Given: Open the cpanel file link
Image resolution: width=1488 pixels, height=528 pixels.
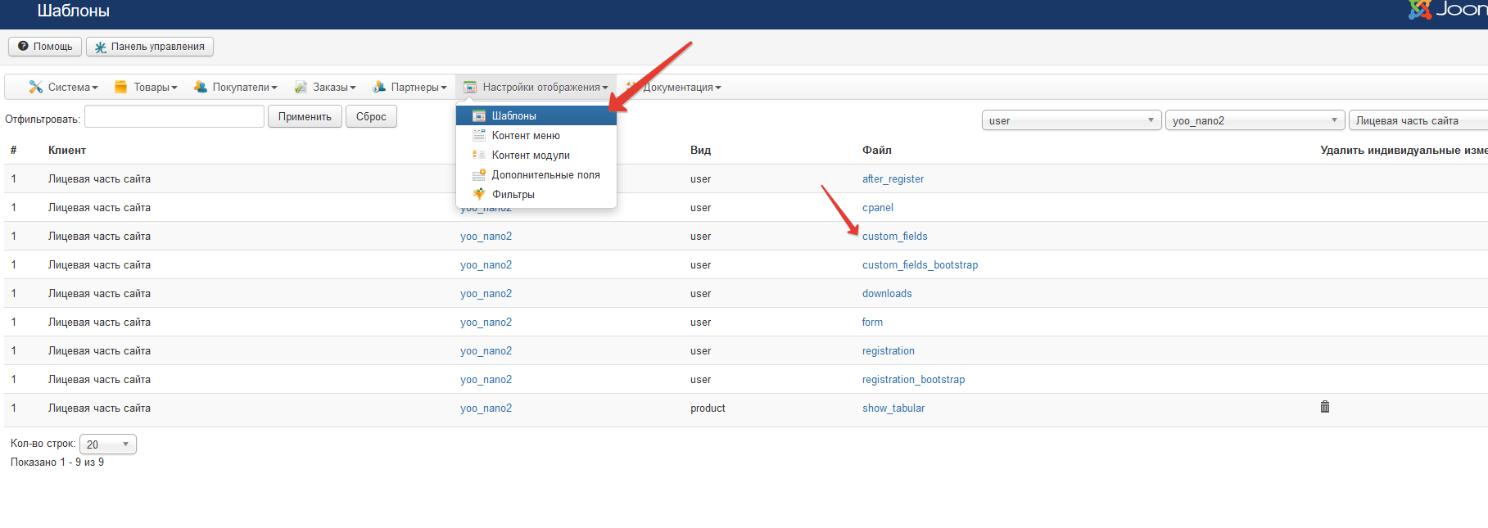Looking at the screenshot, I should 878,207.
